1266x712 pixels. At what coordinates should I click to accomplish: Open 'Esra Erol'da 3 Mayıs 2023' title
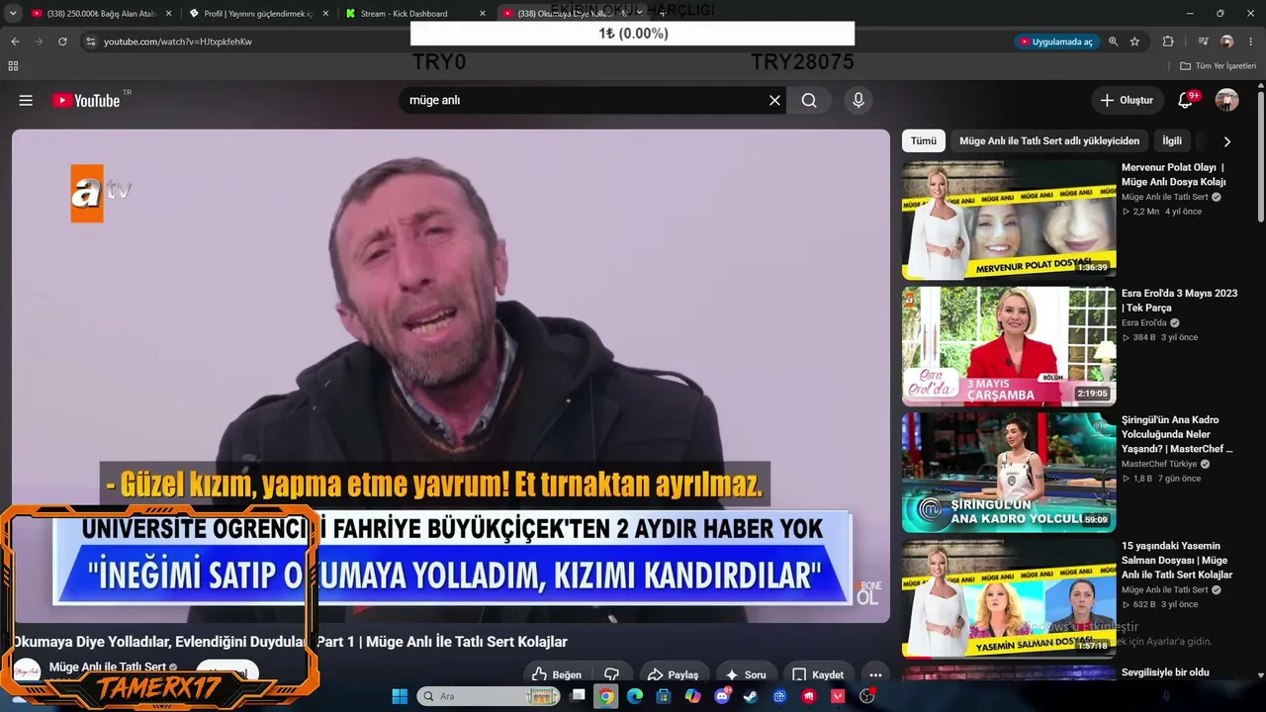(1180, 301)
